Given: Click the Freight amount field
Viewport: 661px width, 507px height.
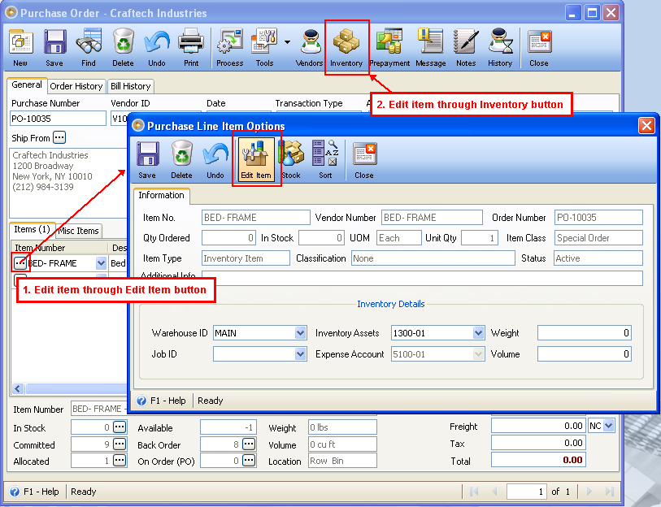Looking at the screenshot, I should 538,426.
